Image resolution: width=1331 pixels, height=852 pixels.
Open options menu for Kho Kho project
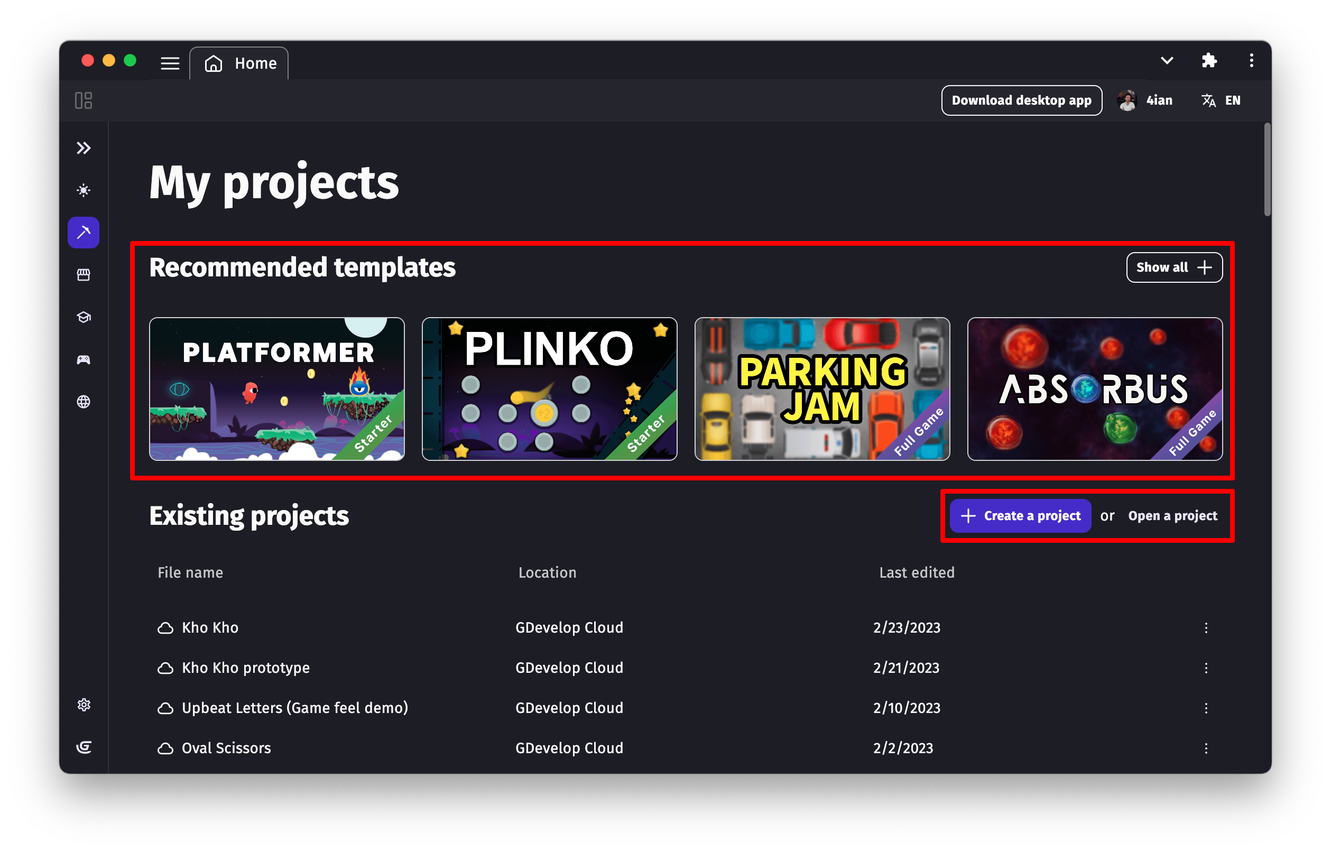click(1206, 628)
